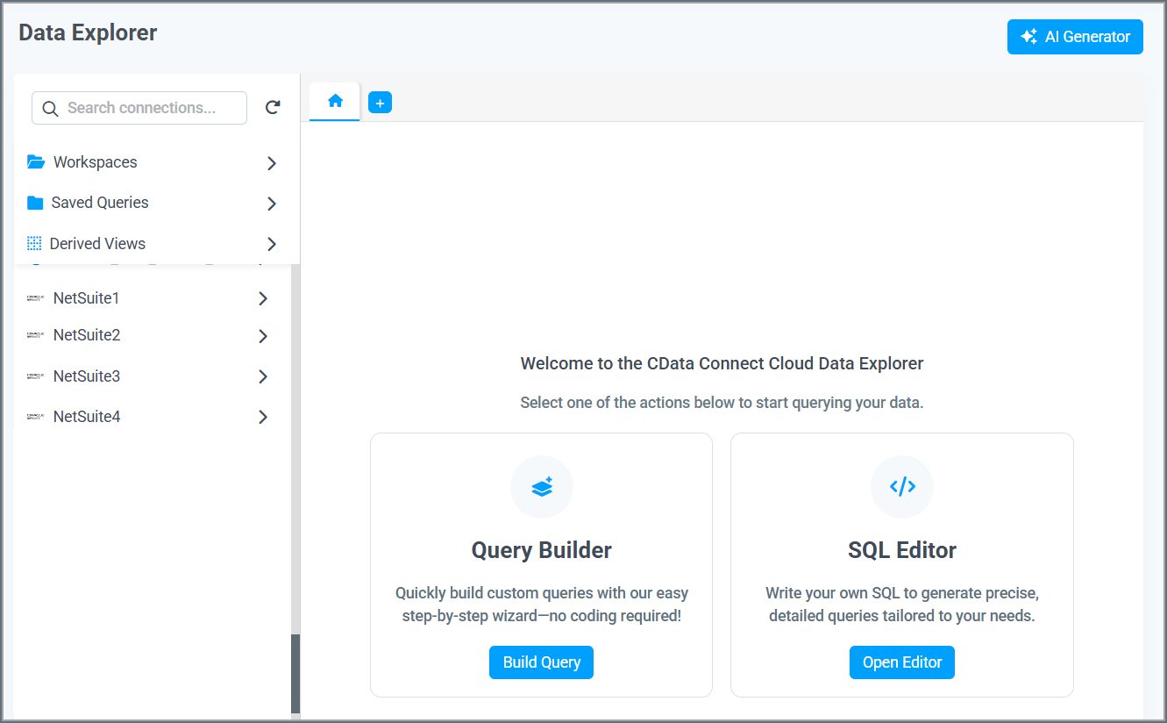Open a new tab with the plus button
The image size is (1167, 723).
[380, 102]
